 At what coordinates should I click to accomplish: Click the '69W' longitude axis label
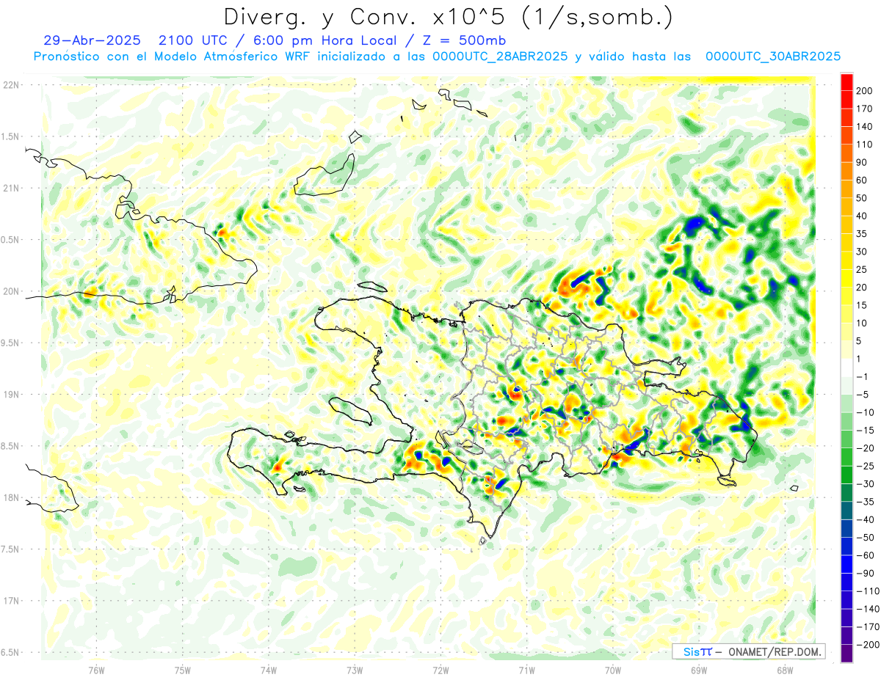[699, 670]
